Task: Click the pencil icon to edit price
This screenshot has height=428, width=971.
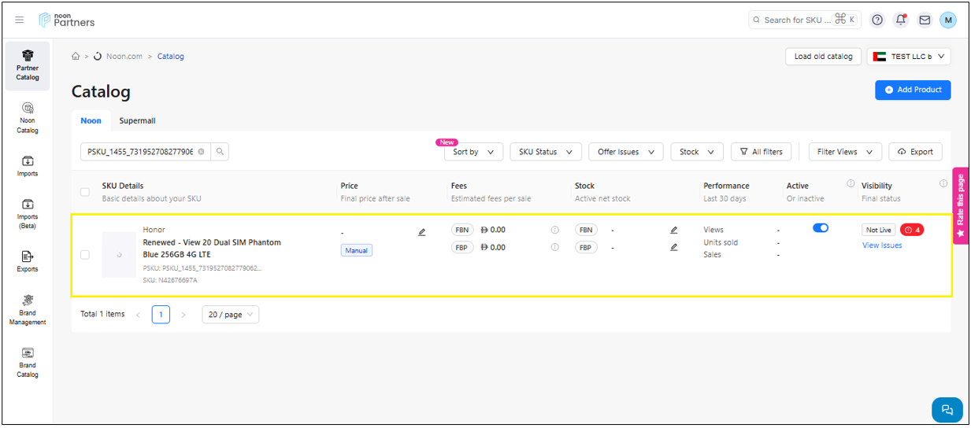Action: (x=422, y=232)
